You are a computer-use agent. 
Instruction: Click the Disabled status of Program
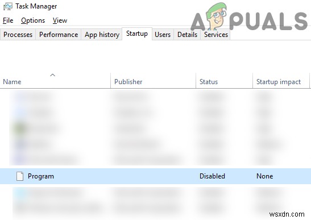click(x=212, y=176)
